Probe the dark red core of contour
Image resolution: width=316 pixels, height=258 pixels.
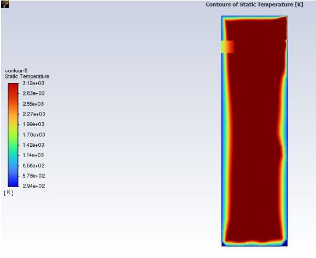tap(255, 131)
